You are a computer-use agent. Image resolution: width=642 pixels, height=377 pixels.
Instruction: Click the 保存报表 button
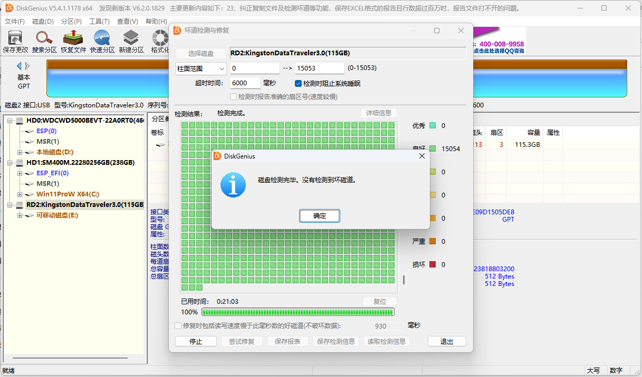tap(288, 341)
